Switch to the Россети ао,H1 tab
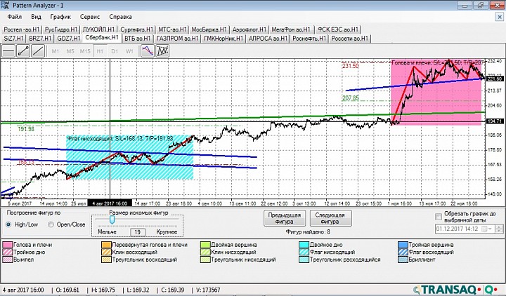The image size is (506, 296). [349, 39]
